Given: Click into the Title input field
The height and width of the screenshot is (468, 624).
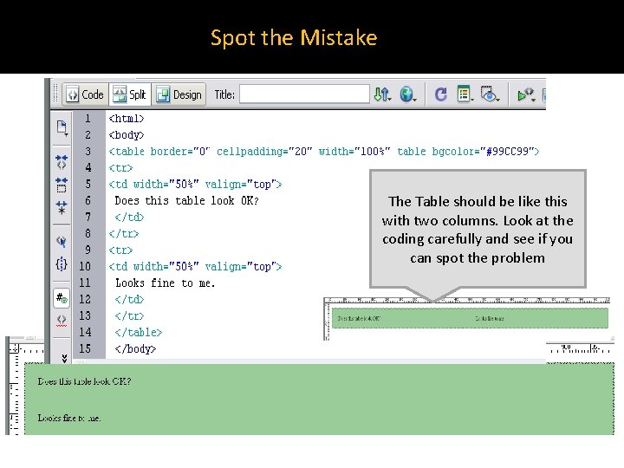Looking at the screenshot, I should click(x=304, y=94).
